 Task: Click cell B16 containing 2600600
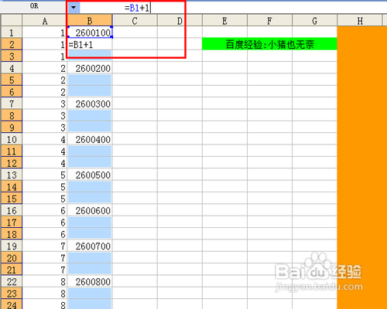click(x=90, y=210)
